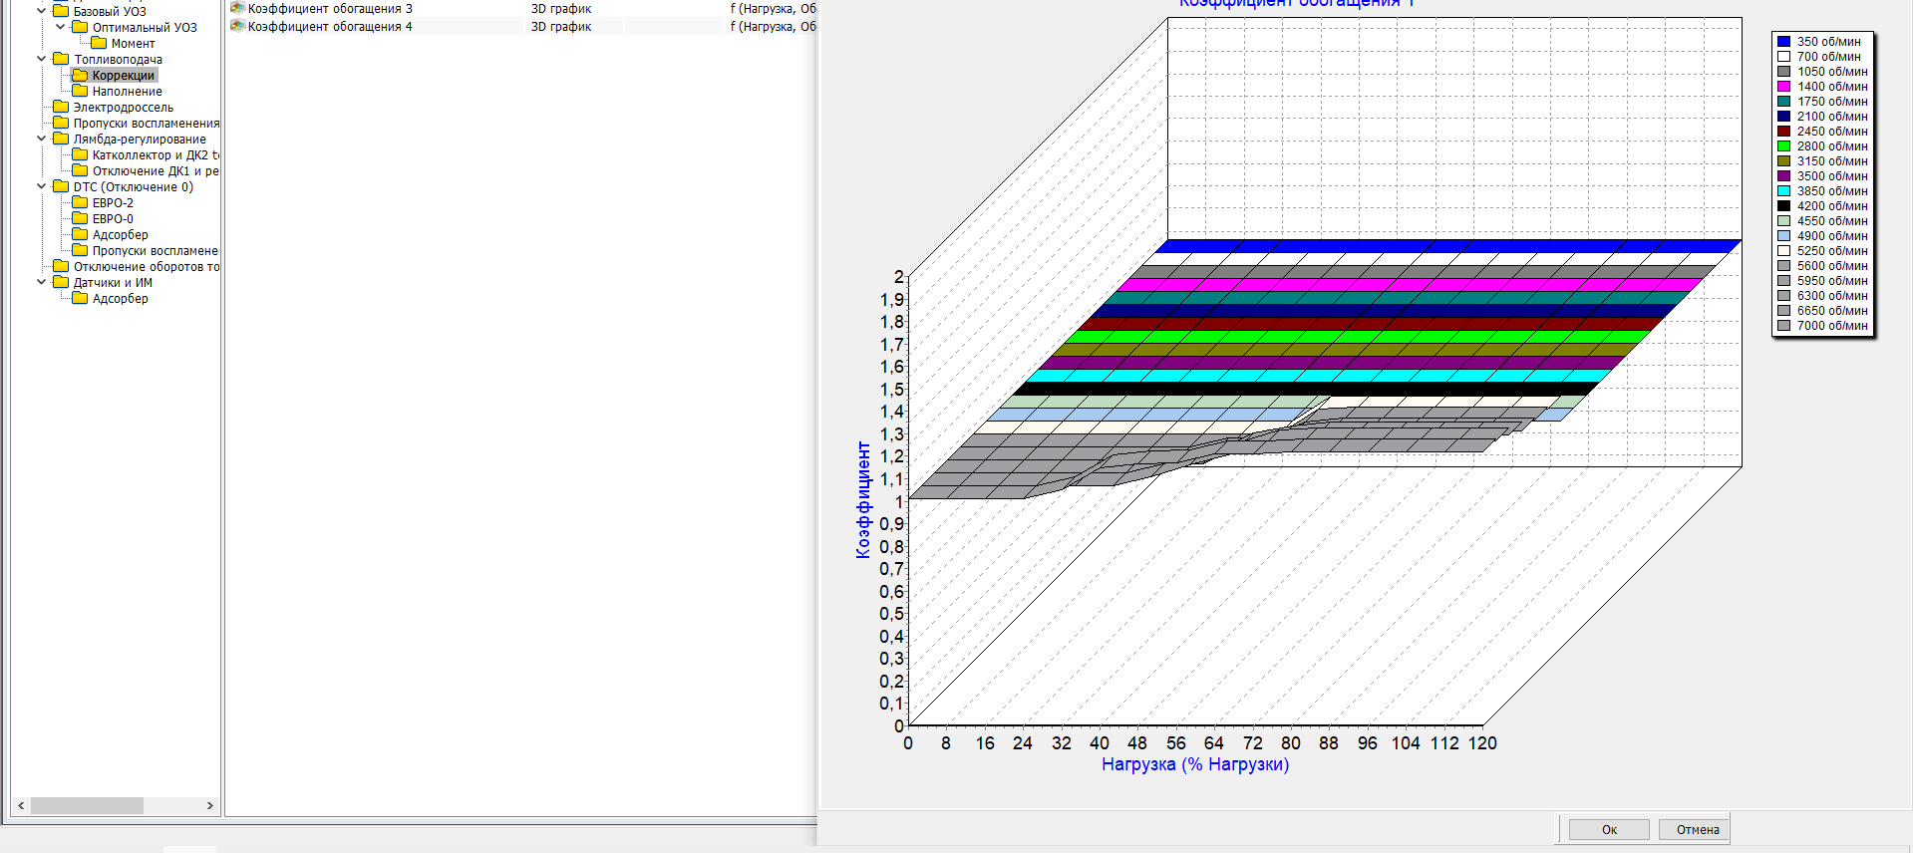Click the Момент folder icon
The width and height of the screenshot is (1913, 853).
(x=99, y=43)
